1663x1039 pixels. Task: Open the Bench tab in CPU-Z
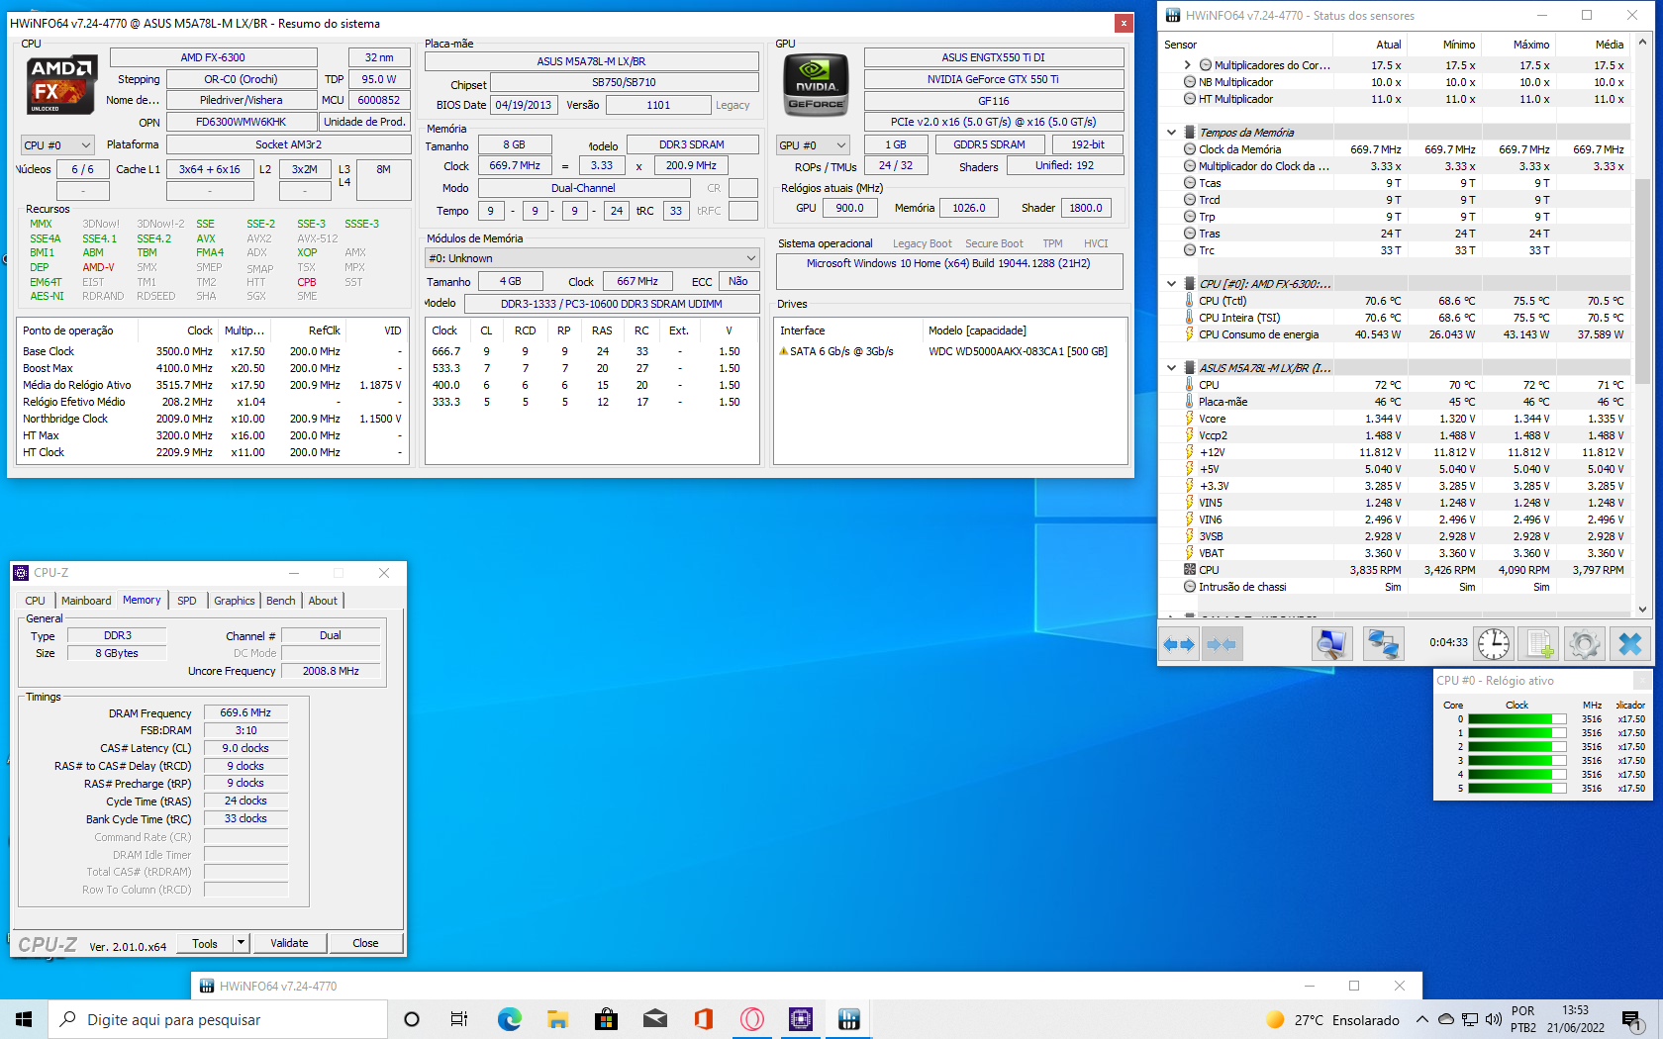coord(280,601)
